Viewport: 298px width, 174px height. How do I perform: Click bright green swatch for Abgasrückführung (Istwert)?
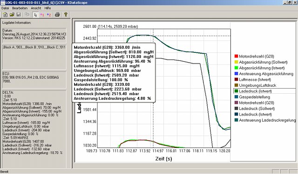point(236,68)
